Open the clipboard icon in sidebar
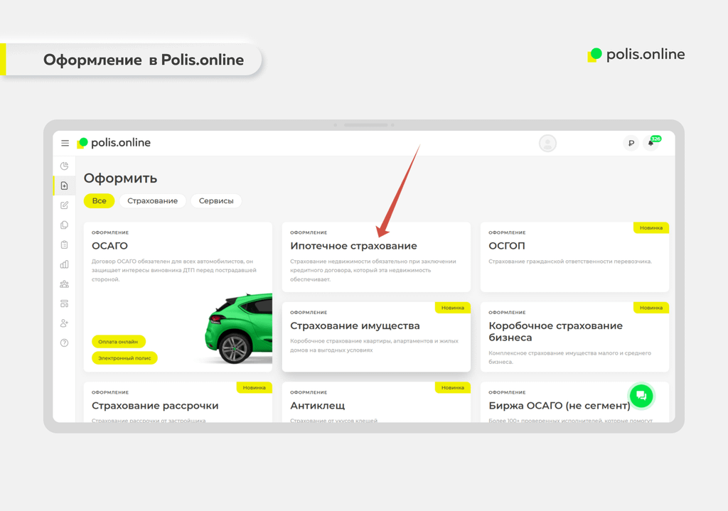The height and width of the screenshot is (511, 728). pos(64,244)
